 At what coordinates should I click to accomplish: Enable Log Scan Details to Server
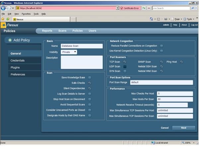90,94
